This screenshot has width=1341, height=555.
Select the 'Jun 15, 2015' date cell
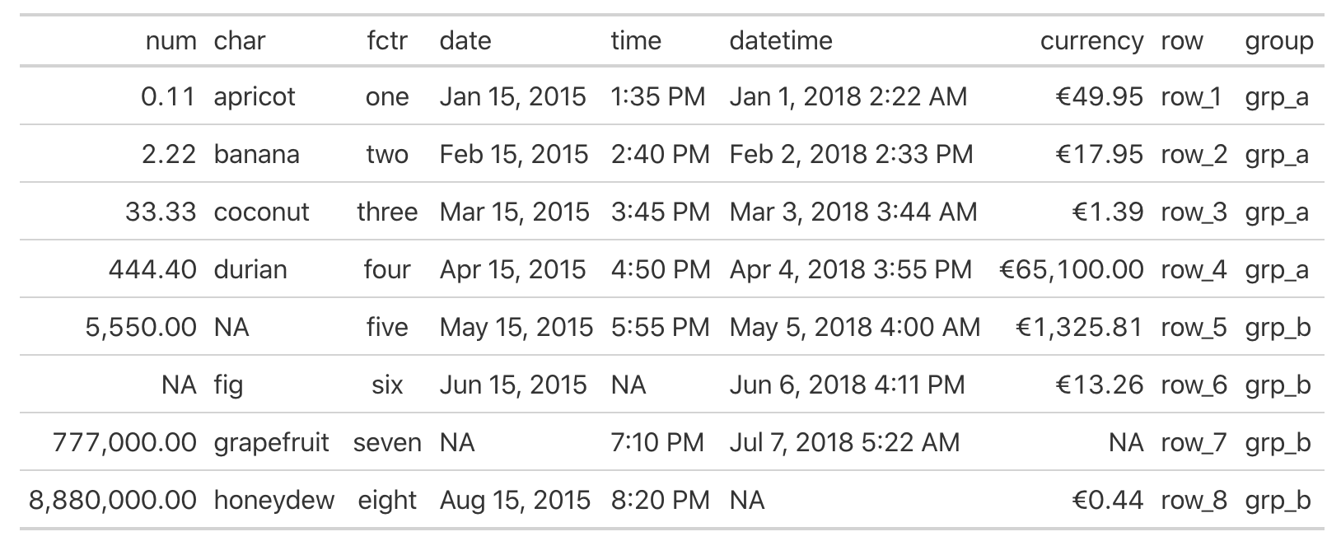pos(513,385)
